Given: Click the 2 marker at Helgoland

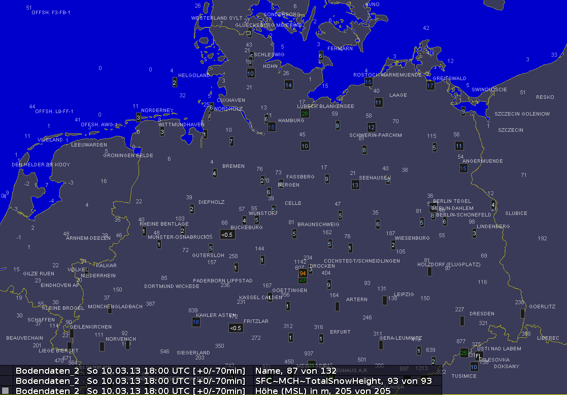Looking at the screenshot, I should coord(175,82).
